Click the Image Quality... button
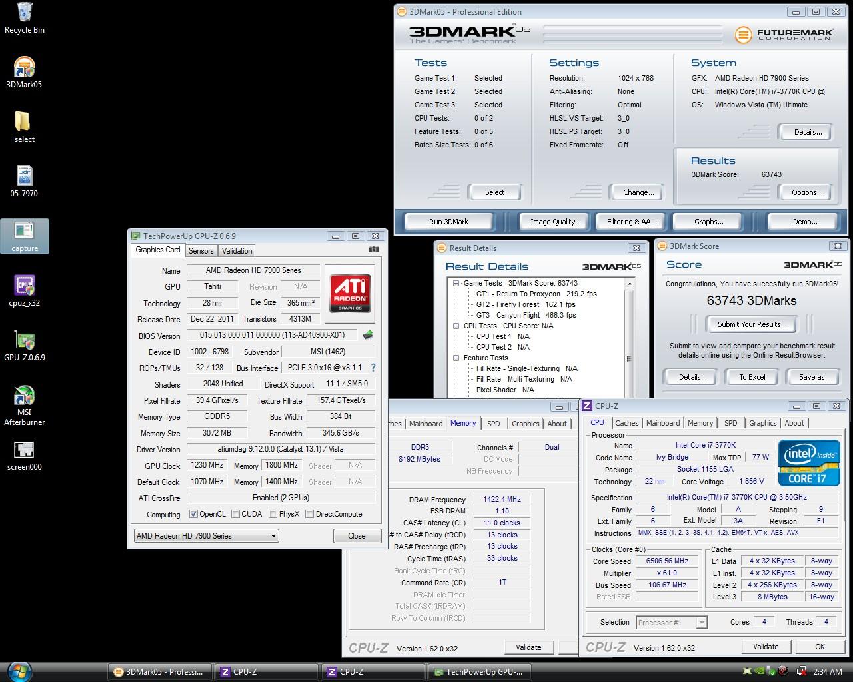The image size is (853, 682). click(555, 222)
